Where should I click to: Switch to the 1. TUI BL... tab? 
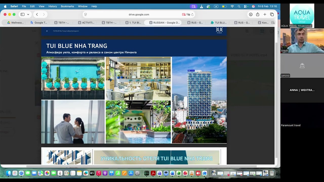pos(133,22)
